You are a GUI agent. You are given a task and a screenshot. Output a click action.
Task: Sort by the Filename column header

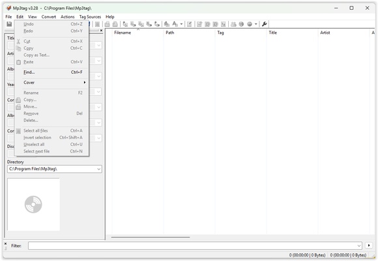click(138, 33)
